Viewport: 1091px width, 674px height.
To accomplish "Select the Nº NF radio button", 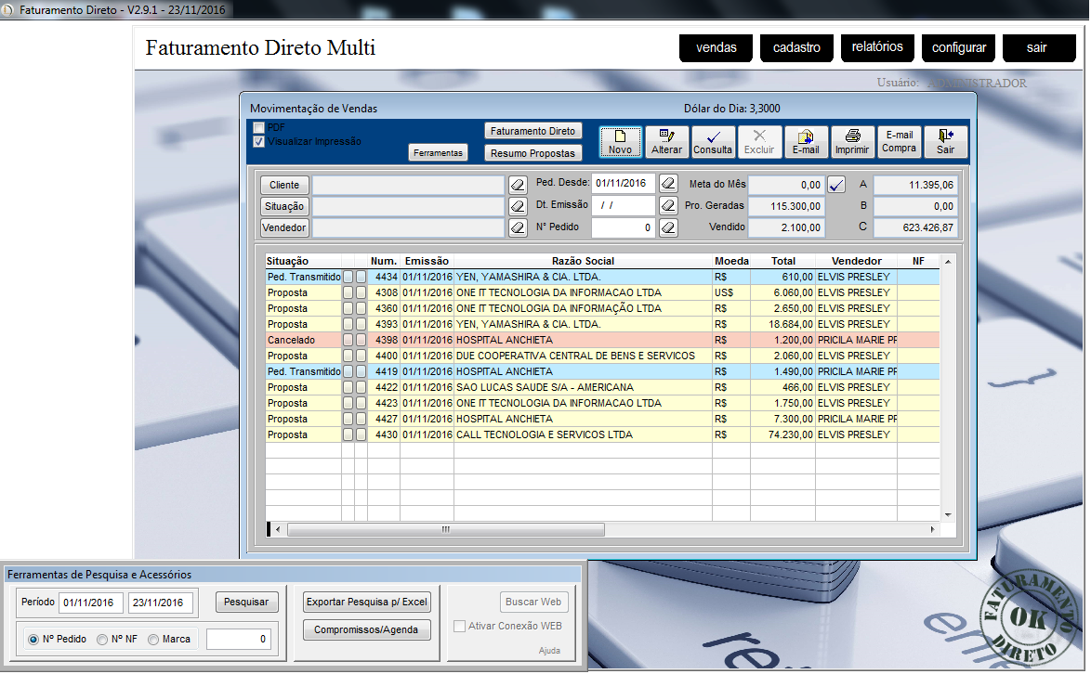I will tap(102, 640).
